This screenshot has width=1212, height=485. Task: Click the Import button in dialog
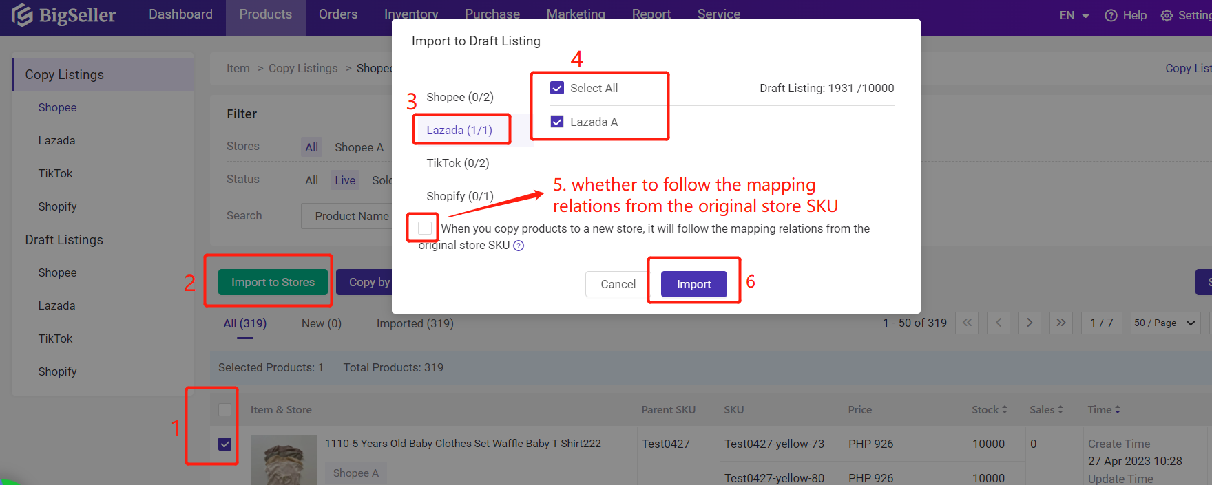click(x=693, y=284)
